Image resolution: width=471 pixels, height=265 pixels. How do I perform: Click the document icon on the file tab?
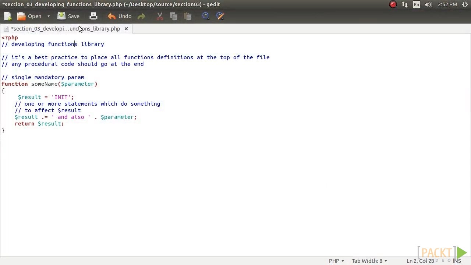[6, 29]
